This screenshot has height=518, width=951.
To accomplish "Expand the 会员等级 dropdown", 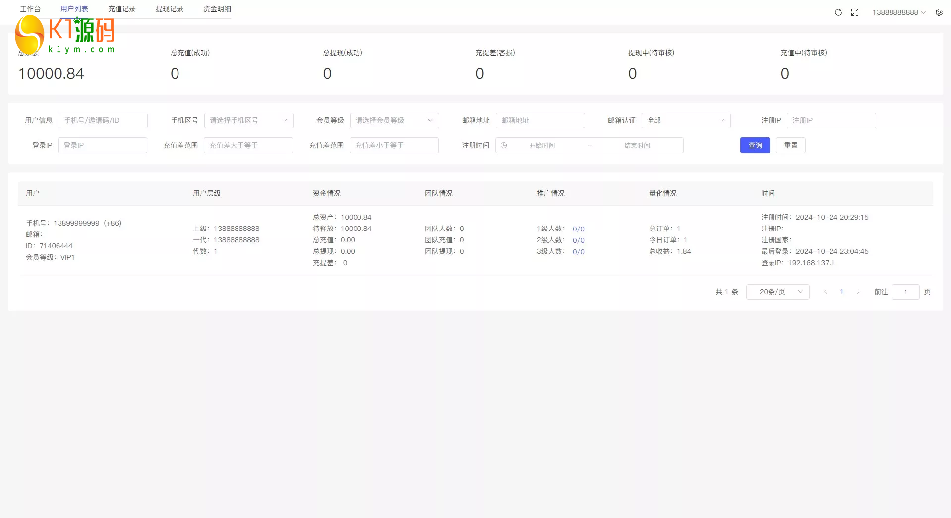I will [x=395, y=120].
